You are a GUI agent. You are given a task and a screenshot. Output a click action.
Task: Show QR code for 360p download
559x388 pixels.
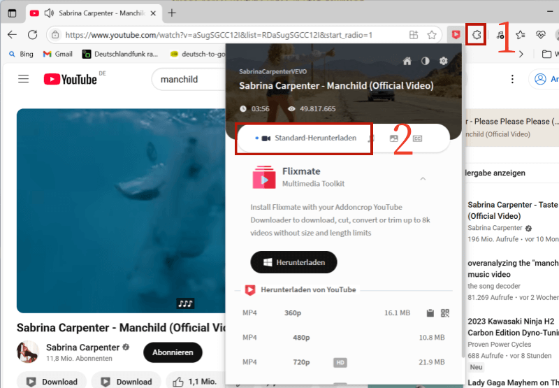point(445,312)
